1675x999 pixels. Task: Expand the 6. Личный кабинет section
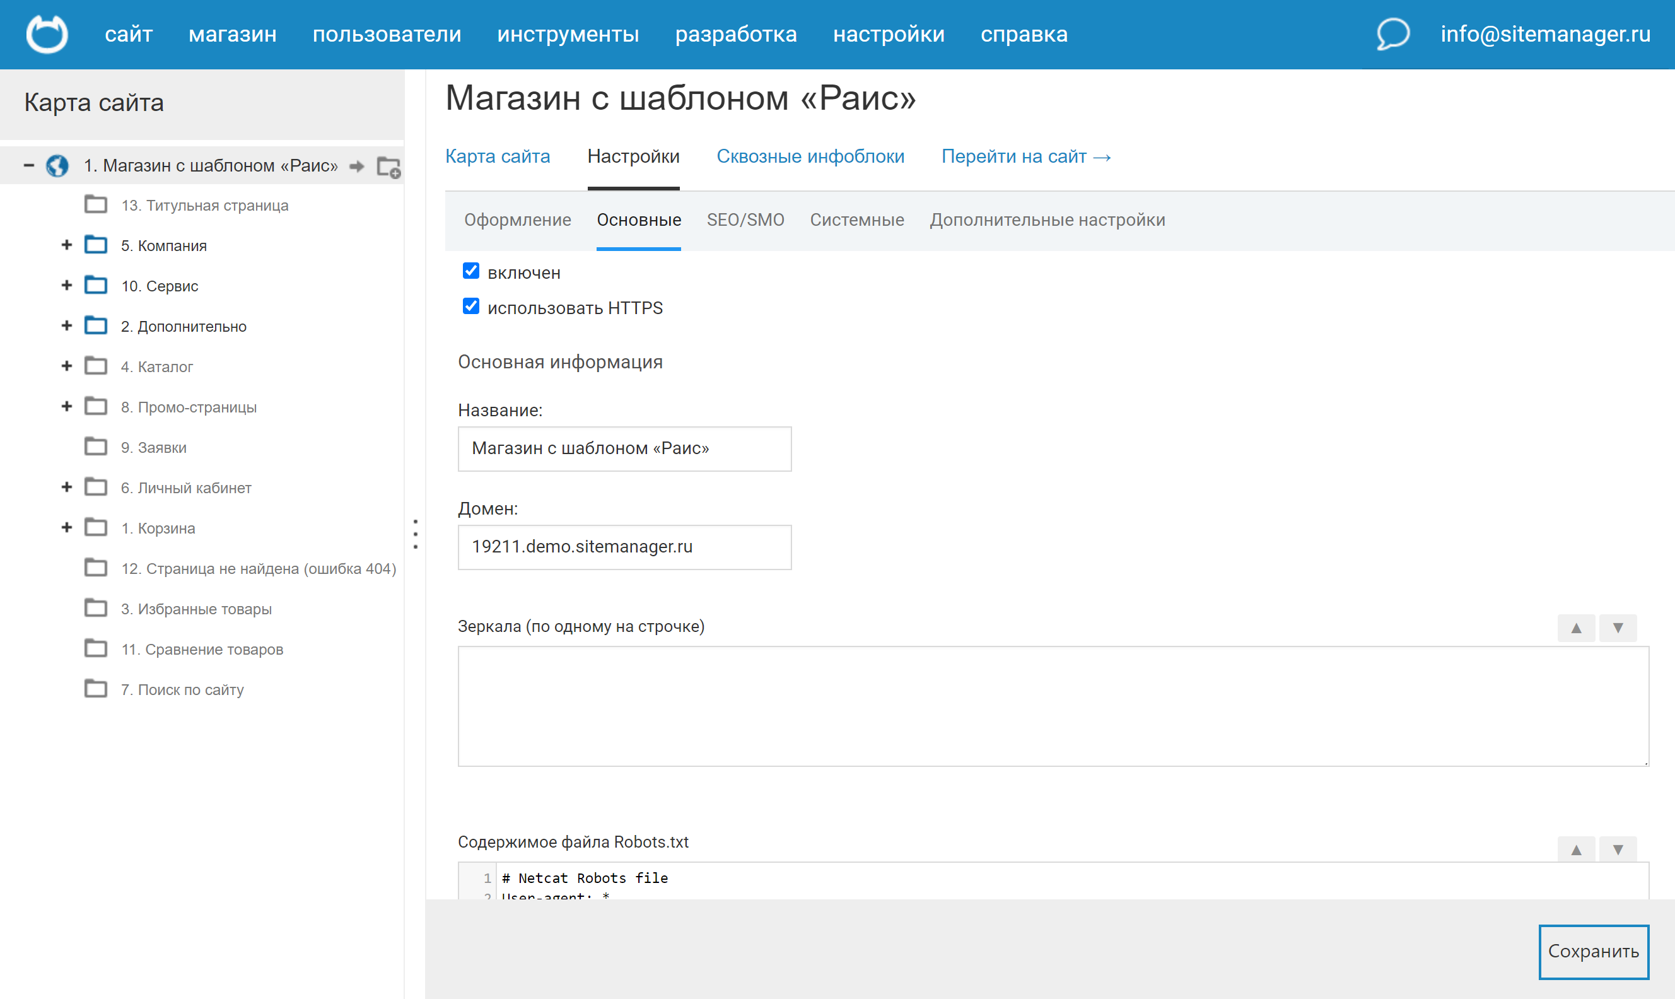[x=67, y=487]
